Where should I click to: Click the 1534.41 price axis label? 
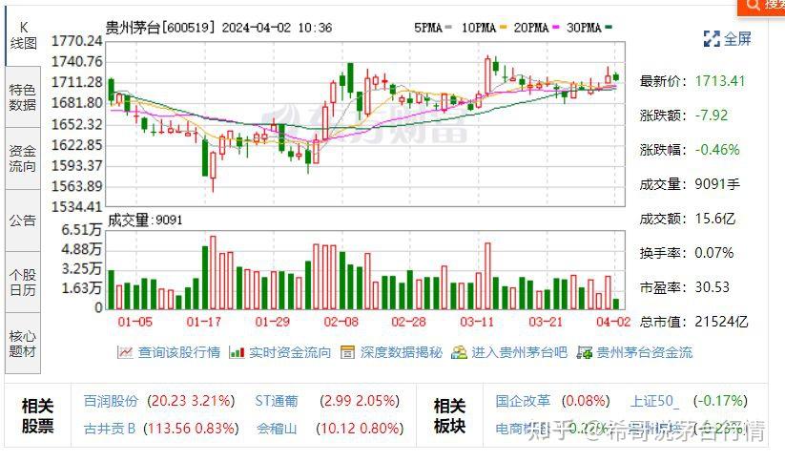pos(76,206)
